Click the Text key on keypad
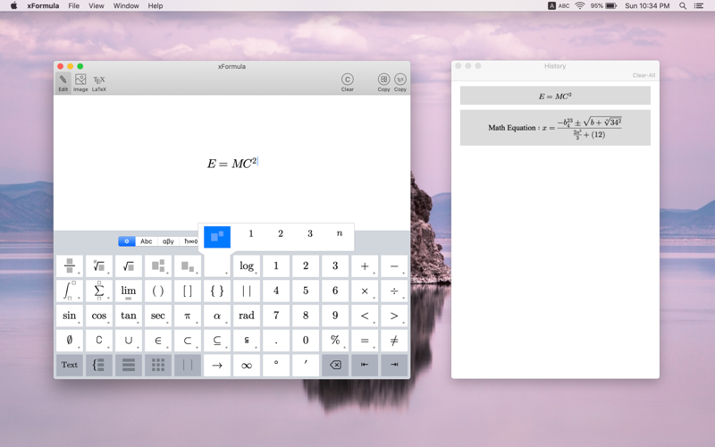This screenshot has width=715, height=447. [70, 365]
